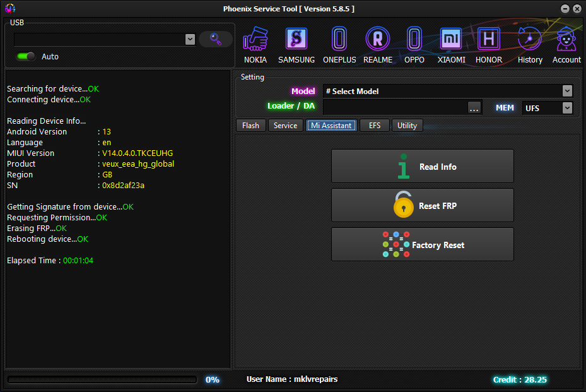Click the Phoenix app logo in title bar

click(x=10, y=8)
